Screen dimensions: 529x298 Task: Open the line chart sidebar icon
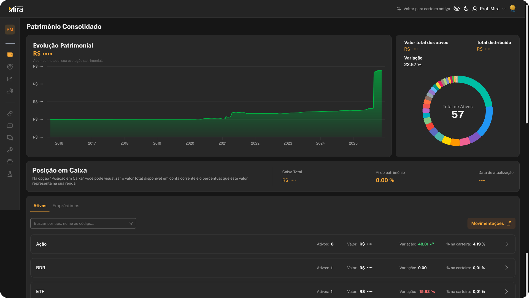[x=10, y=79]
